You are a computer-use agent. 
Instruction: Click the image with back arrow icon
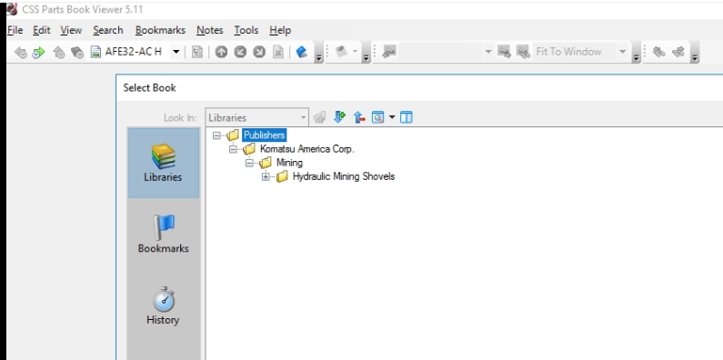[x=389, y=51]
